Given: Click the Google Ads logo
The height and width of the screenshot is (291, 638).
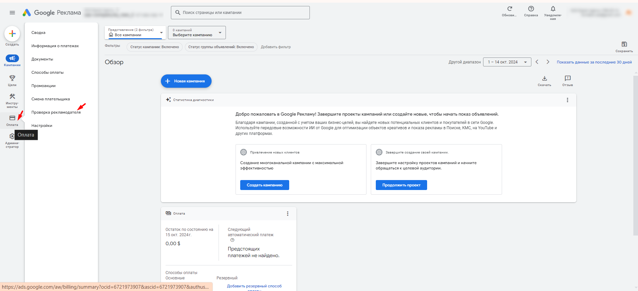Looking at the screenshot, I should point(52,13).
